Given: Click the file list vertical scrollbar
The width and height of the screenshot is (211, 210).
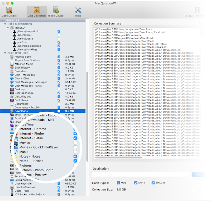Looking at the screenshot, I should point(87,117).
